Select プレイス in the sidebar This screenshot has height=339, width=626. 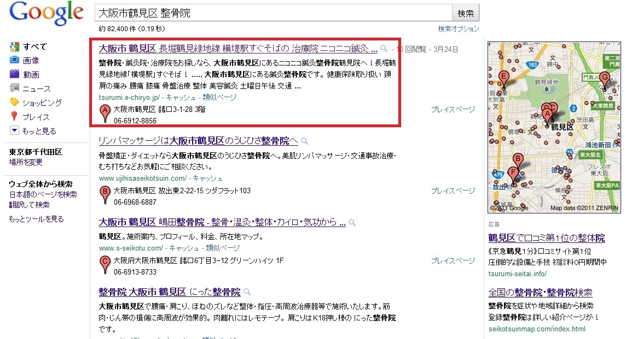36,117
